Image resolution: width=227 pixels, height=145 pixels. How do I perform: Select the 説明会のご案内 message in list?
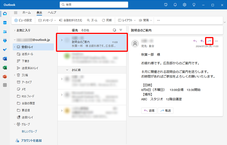pos(92,42)
